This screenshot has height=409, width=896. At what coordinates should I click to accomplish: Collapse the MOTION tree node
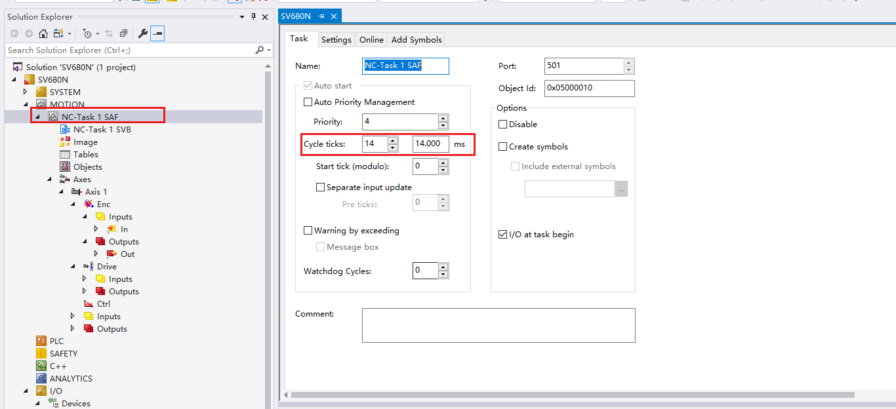pos(26,104)
